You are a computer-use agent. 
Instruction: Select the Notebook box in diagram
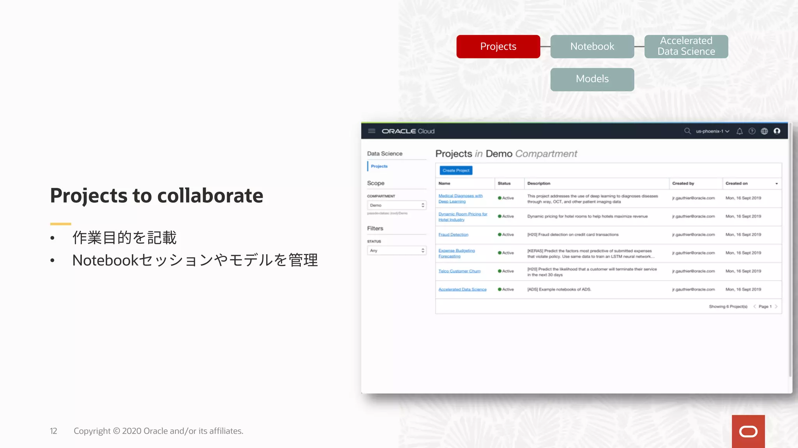pyautogui.click(x=592, y=47)
